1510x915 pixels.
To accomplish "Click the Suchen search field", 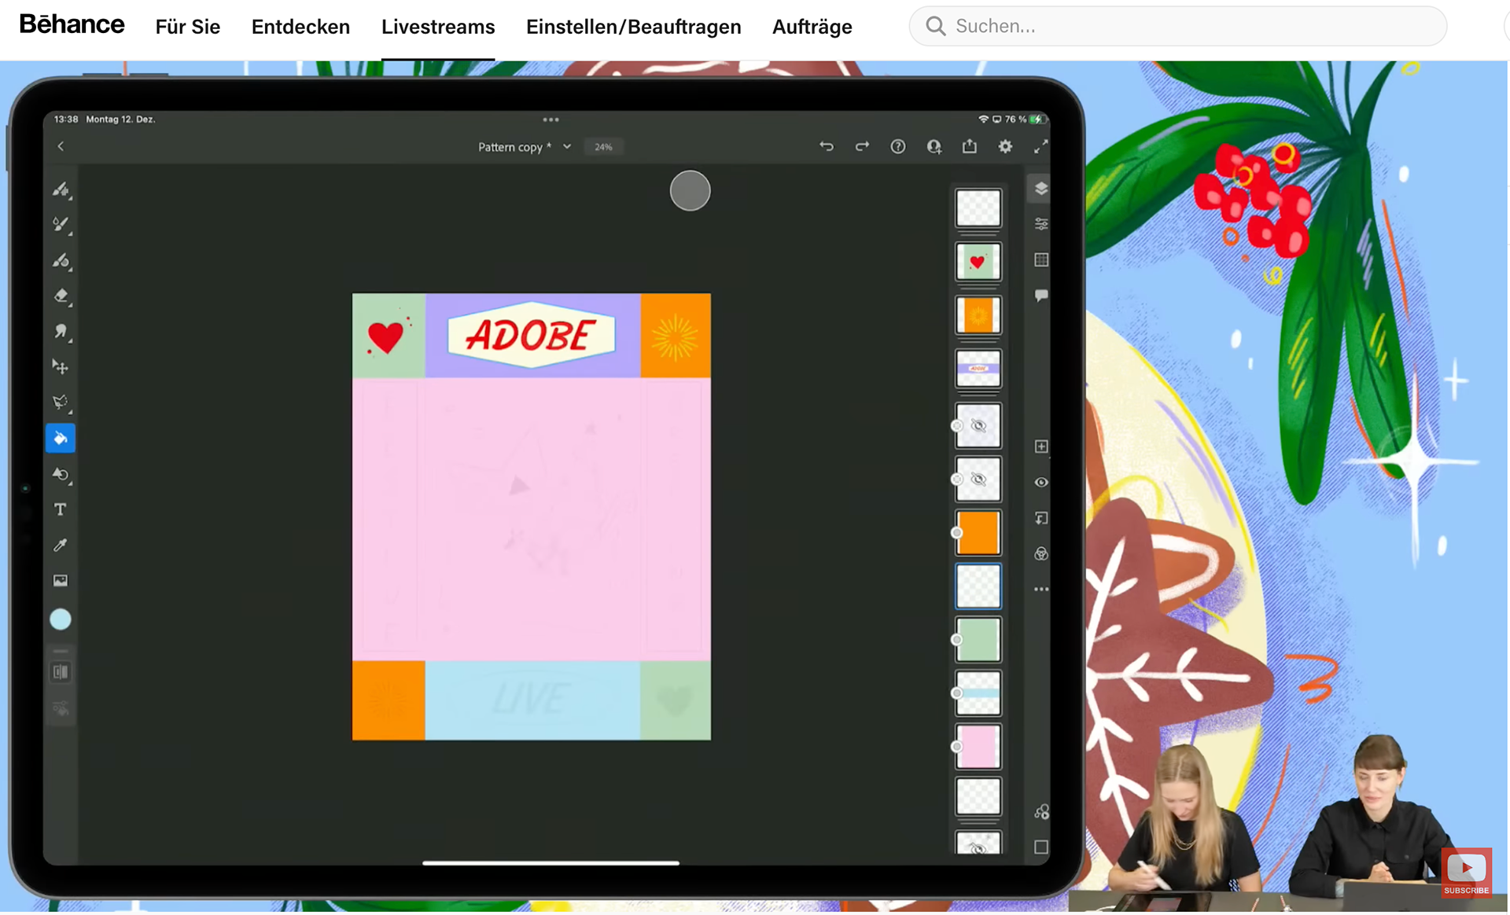I will (x=1177, y=26).
